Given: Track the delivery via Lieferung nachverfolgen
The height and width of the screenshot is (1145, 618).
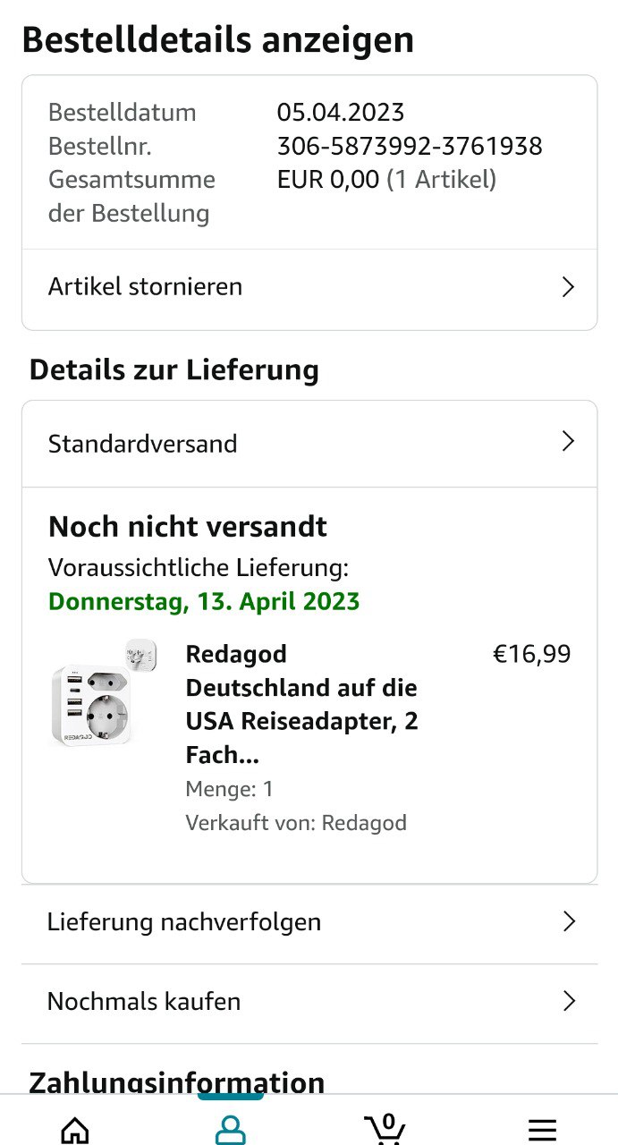Looking at the screenshot, I should 184,922.
